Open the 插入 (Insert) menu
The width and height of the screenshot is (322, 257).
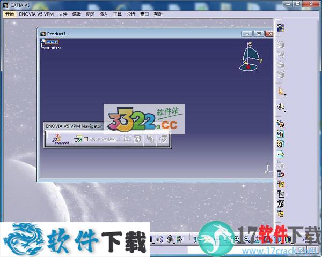104,14
